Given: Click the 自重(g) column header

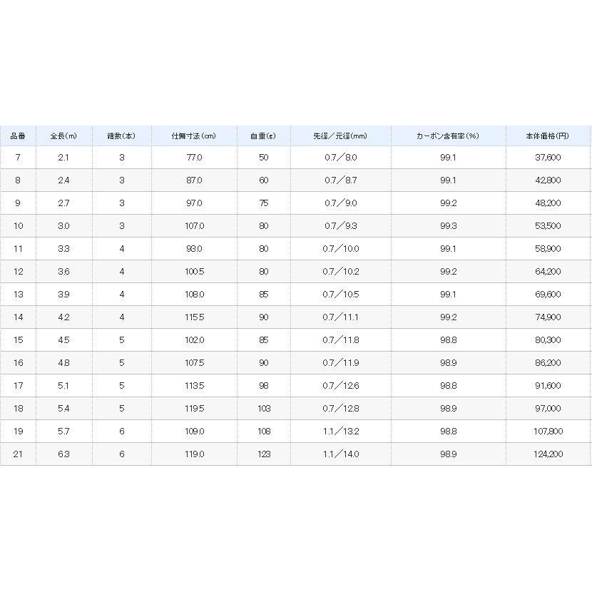Looking at the screenshot, I should click(263, 136).
